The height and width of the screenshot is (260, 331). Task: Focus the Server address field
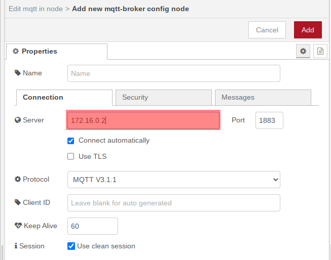coord(143,120)
